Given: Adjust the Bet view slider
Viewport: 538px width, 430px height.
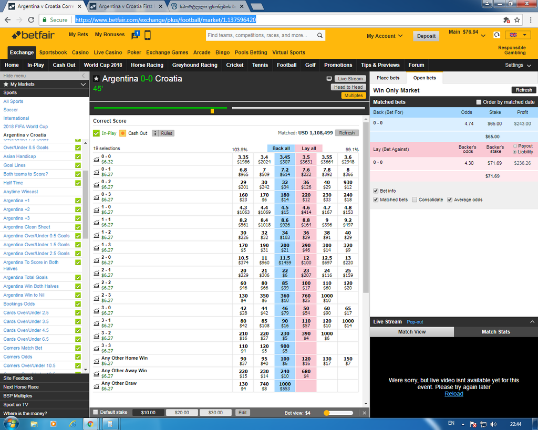Looking at the screenshot, I should click(327, 413).
